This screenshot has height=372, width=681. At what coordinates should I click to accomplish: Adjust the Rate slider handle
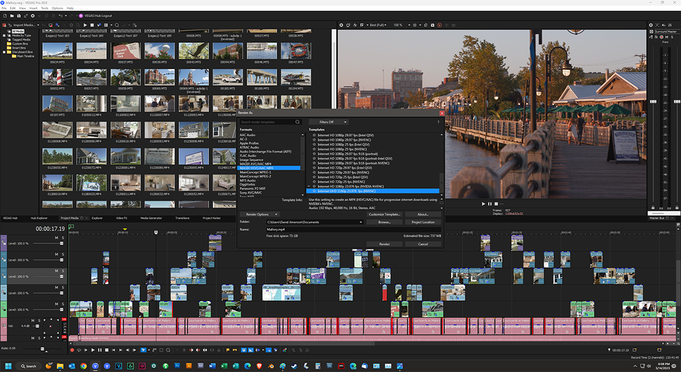coord(42,349)
